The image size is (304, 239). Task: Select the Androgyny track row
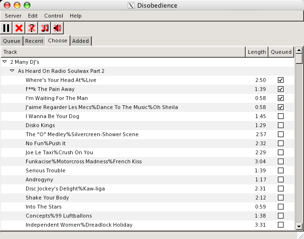[147, 179]
